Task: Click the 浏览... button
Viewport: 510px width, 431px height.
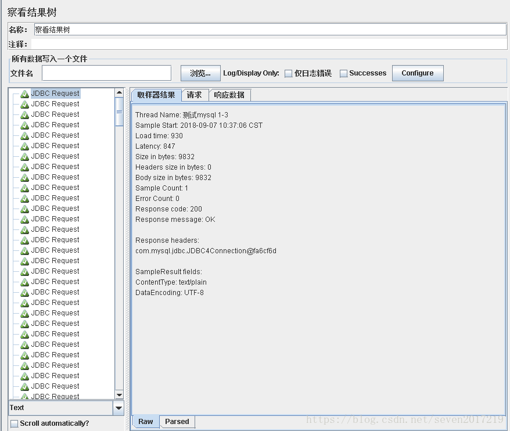Action: point(200,73)
